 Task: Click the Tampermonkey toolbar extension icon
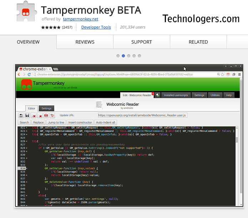(228, 74)
